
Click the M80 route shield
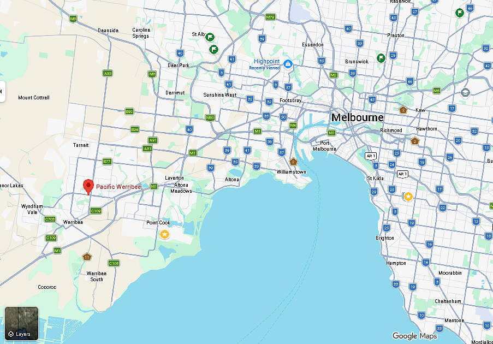[210, 118]
